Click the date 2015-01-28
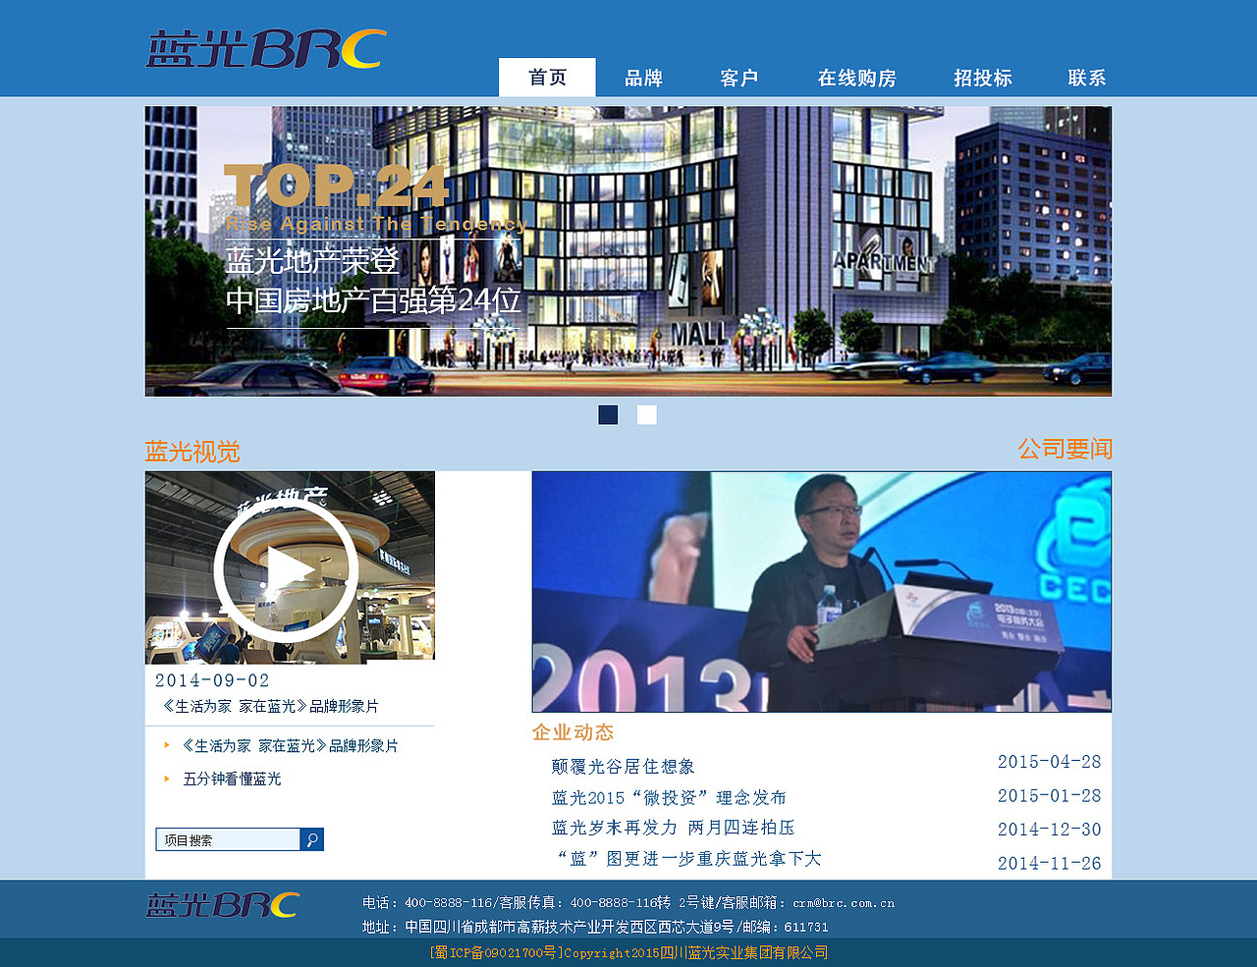Viewport: 1257px width, 967px height. click(1049, 796)
